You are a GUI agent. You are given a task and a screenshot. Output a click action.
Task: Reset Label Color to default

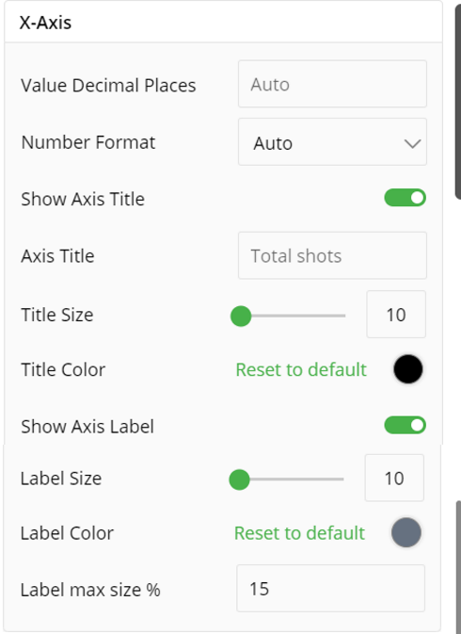pyautogui.click(x=299, y=533)
